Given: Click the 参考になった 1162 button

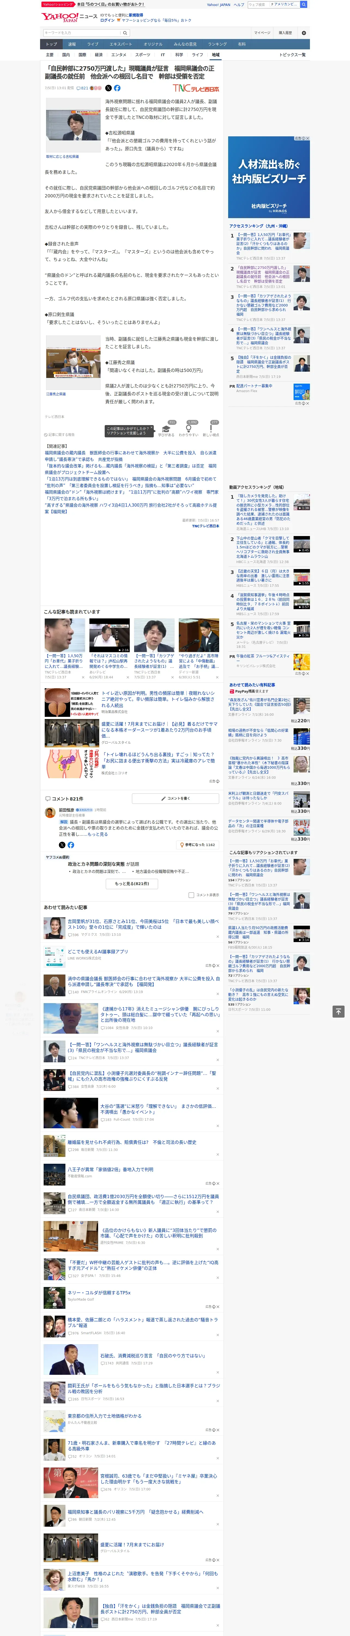Looking at the screenshot, I should click(x=198, y=845).
